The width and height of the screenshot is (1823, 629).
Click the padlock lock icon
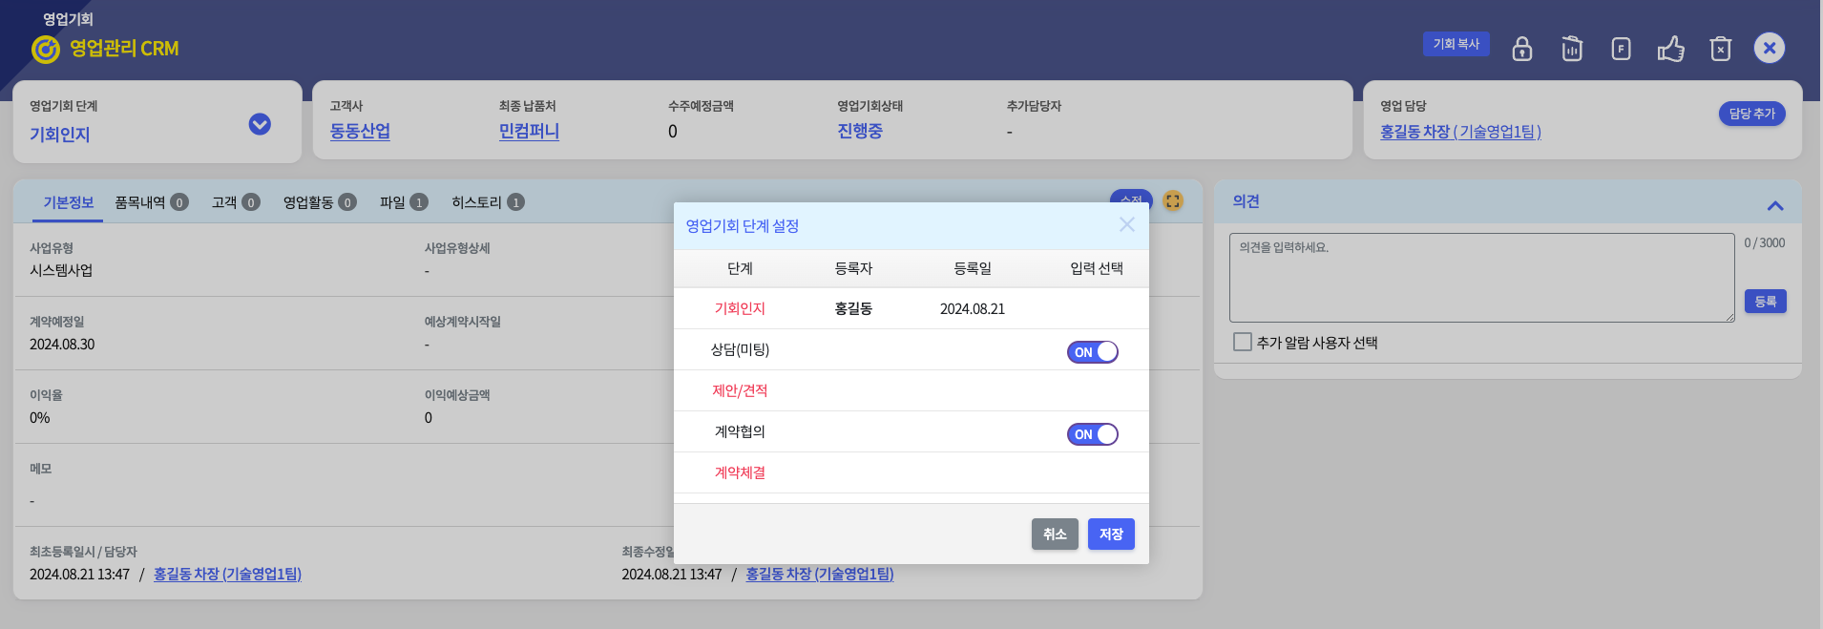[x=1522, y=49]
